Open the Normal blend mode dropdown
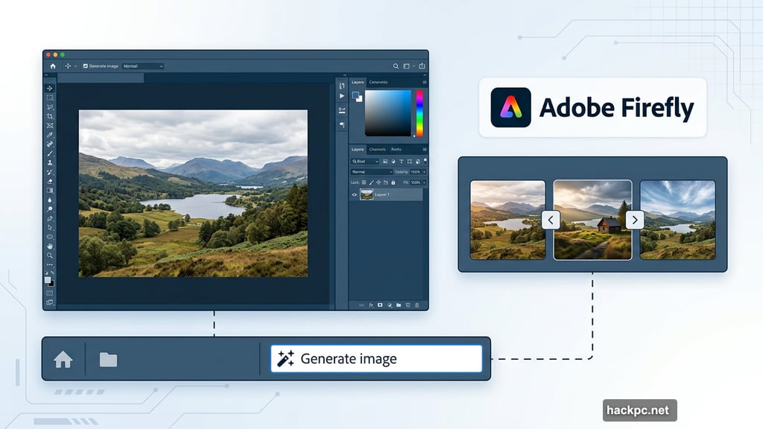Image resolution: width=763 pixels, height=429 pixels. (x=372, y=171)
